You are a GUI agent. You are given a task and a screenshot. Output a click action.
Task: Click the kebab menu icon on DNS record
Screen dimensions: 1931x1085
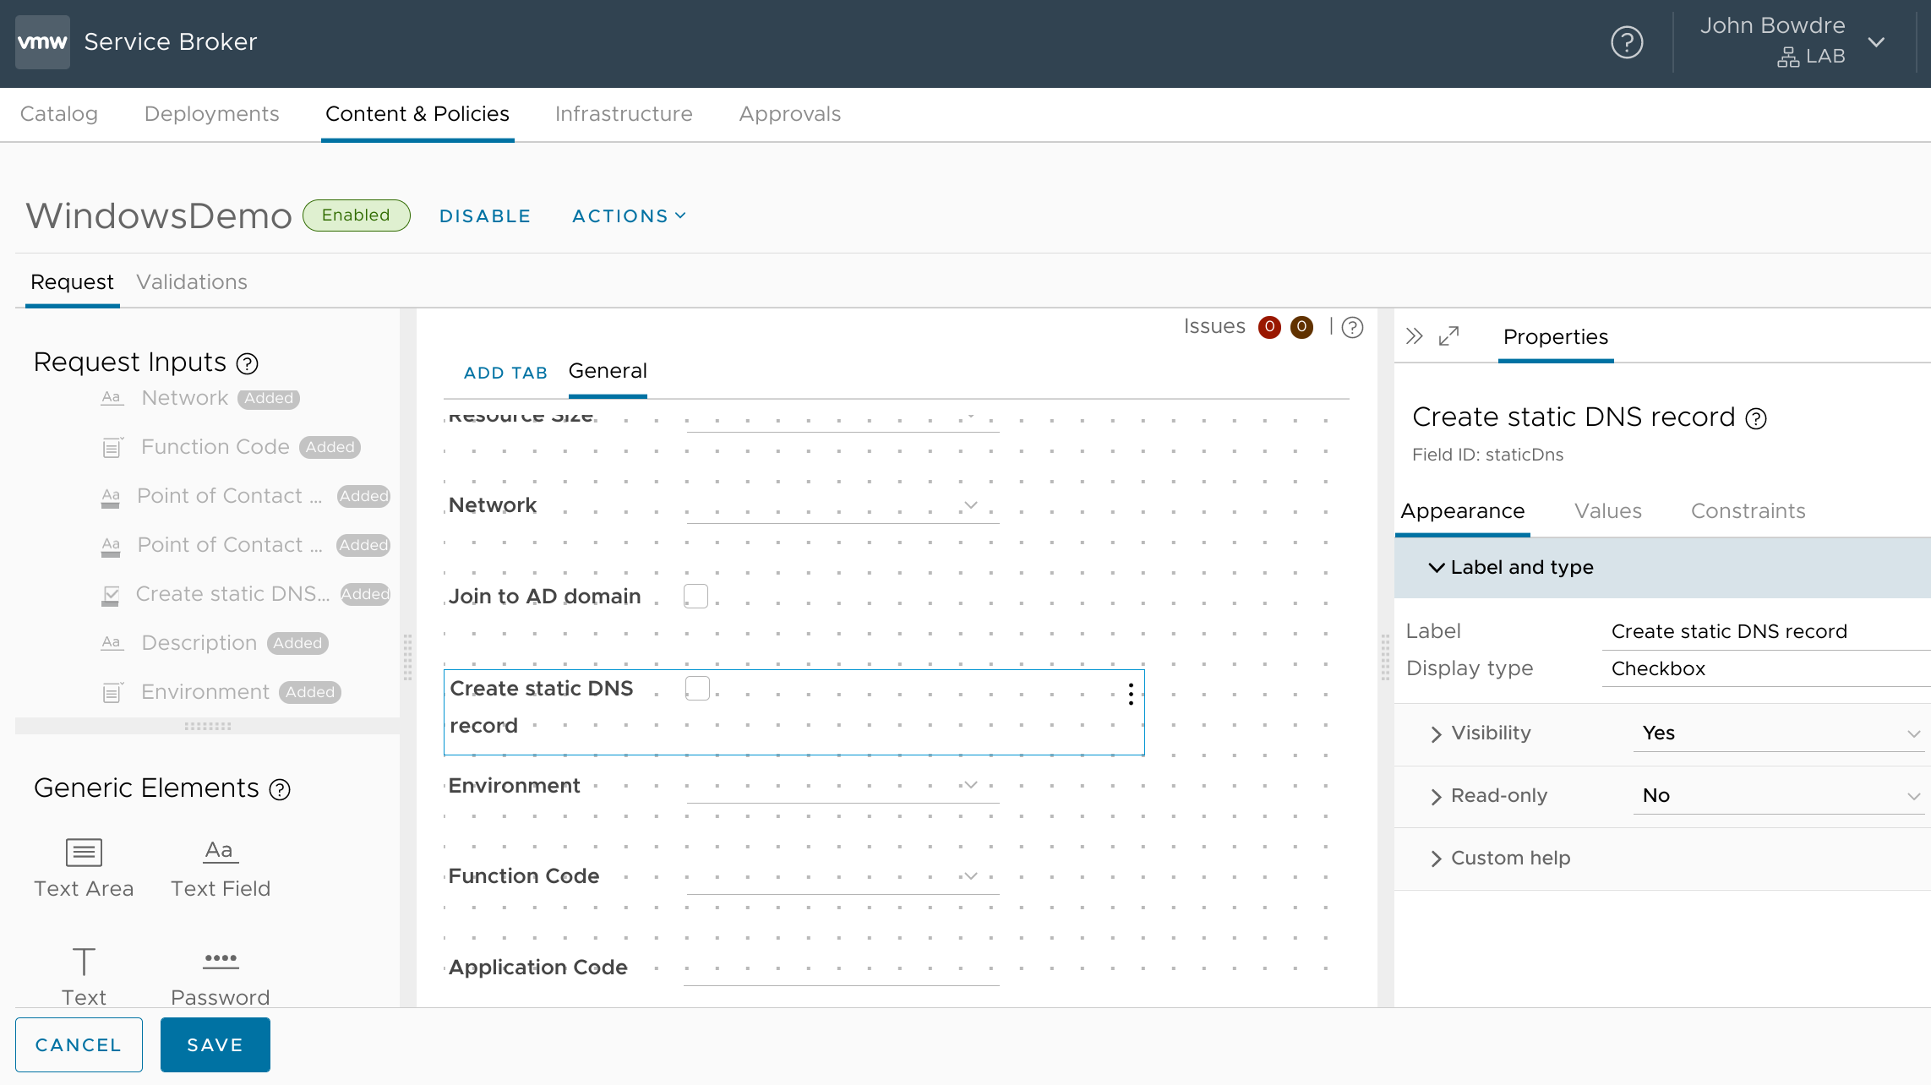coord(1132,692)
